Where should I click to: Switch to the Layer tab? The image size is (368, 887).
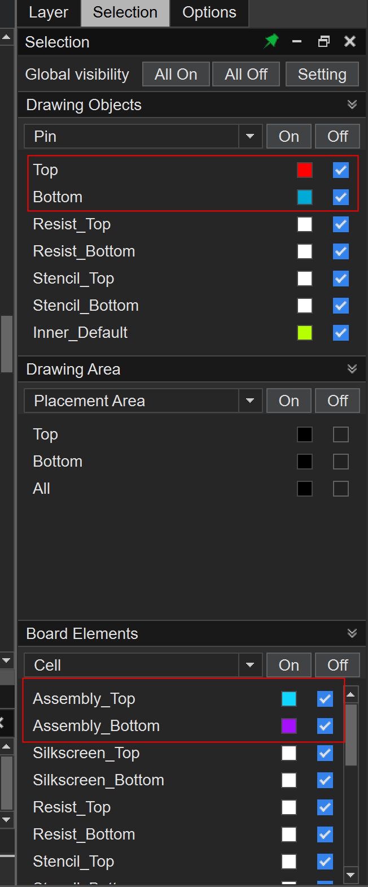click(x=49, y=12)
